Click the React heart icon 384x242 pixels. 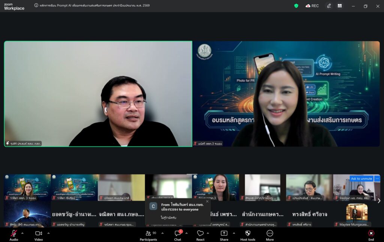click(200, 233)
